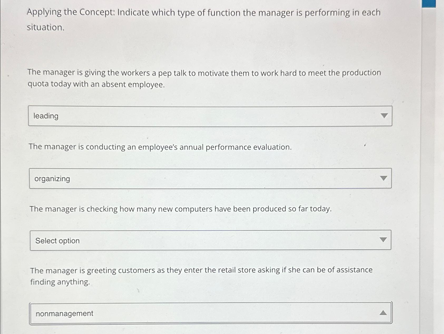
Task: Click the down arrow on the 'Select option' dropdown
Action: point(384,239)
